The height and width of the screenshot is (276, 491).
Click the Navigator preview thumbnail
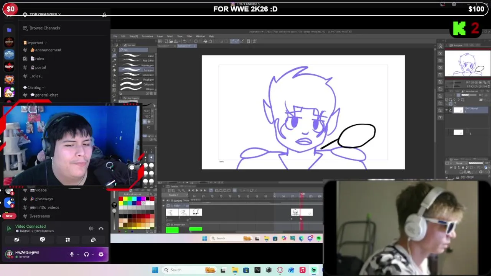click(x=467, y=64)
